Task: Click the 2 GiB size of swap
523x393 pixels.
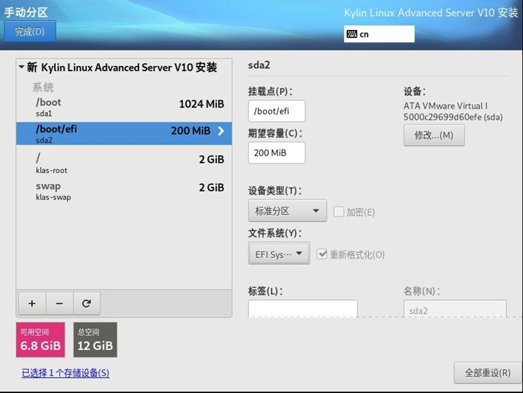Action: [x=212, y=187]
